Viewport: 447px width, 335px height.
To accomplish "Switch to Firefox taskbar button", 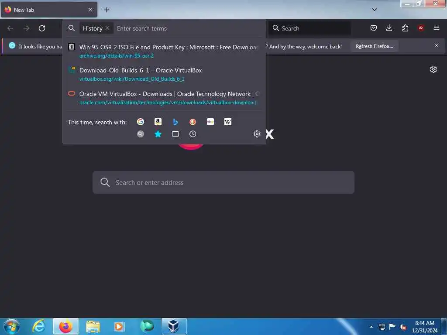I will tap(66, 326).
